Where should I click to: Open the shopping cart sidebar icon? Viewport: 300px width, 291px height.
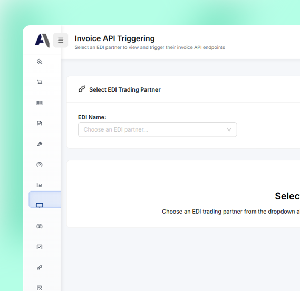[x=40, y=82]
